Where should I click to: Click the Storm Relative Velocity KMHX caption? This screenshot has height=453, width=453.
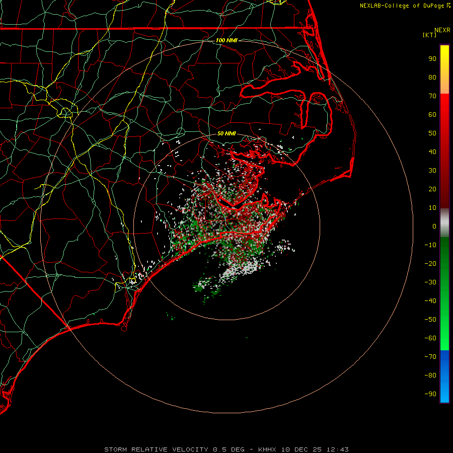pos(226,449)
